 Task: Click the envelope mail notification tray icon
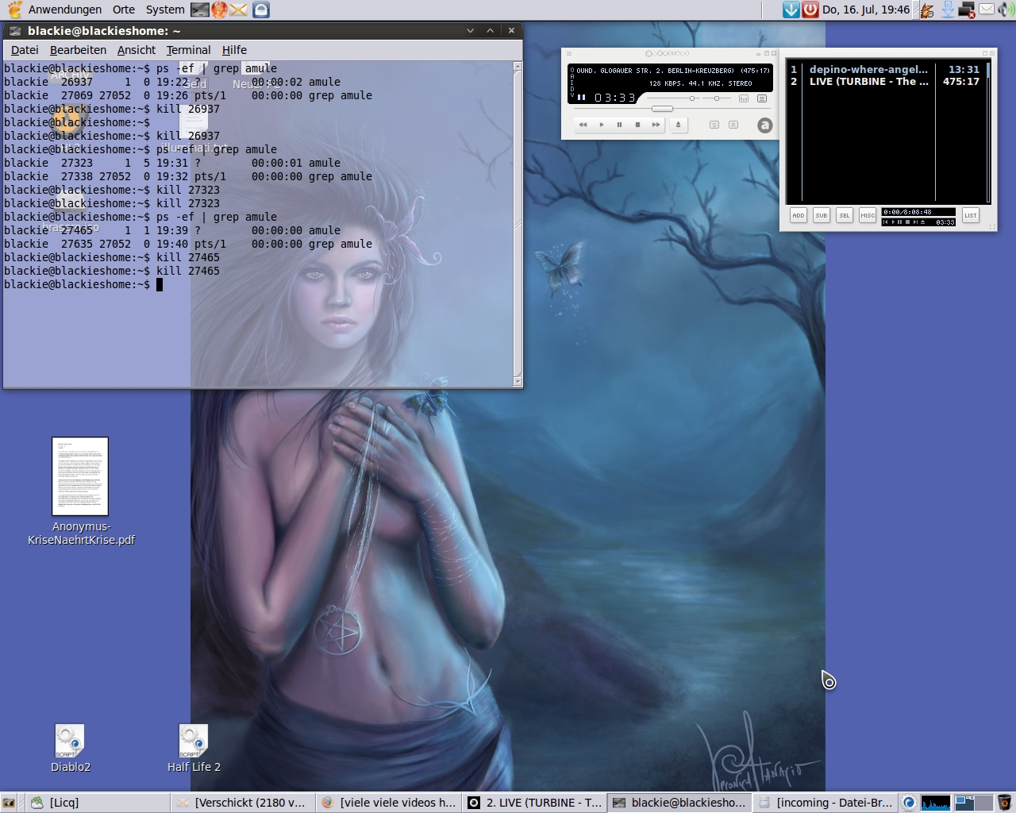986,10
